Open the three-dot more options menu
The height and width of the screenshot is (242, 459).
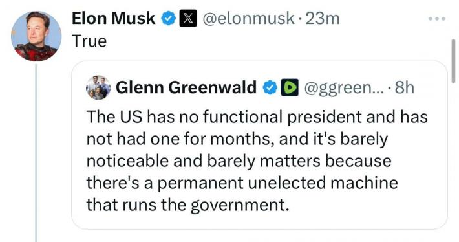click(x=437, y=19)
